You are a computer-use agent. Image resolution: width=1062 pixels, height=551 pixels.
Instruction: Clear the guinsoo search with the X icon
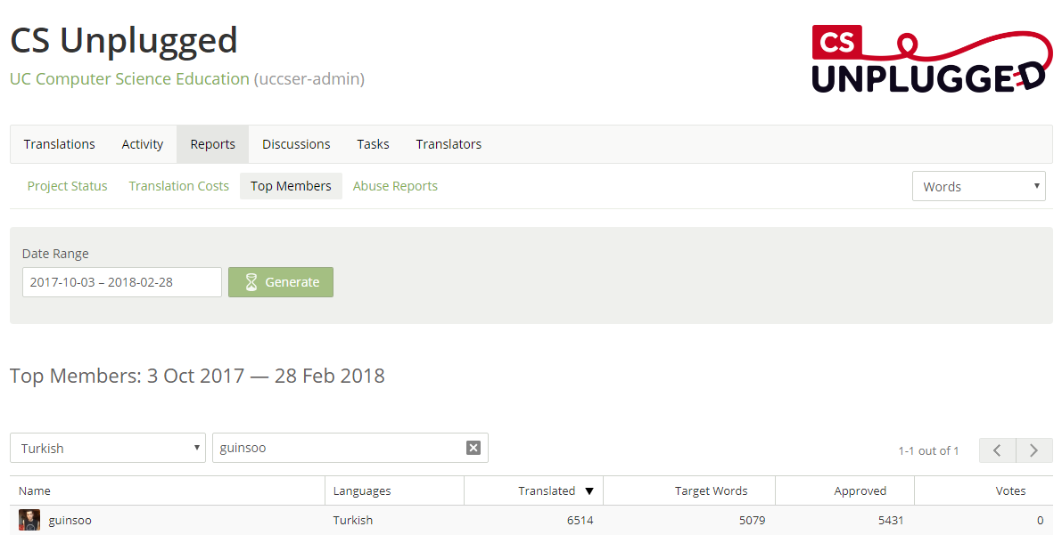click(473, 448)
